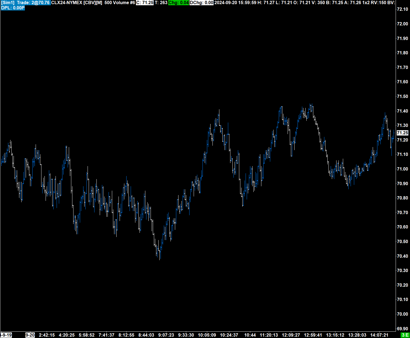The width and height of the screenshot is (410, 338).
Task: Click the 'B: 71.25' bid value
Action: pyautogui.click(x=335, y=2)
